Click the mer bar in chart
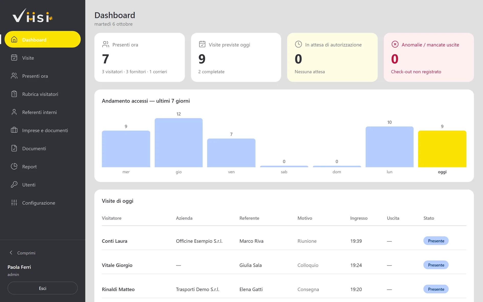 tap(126, 149)
